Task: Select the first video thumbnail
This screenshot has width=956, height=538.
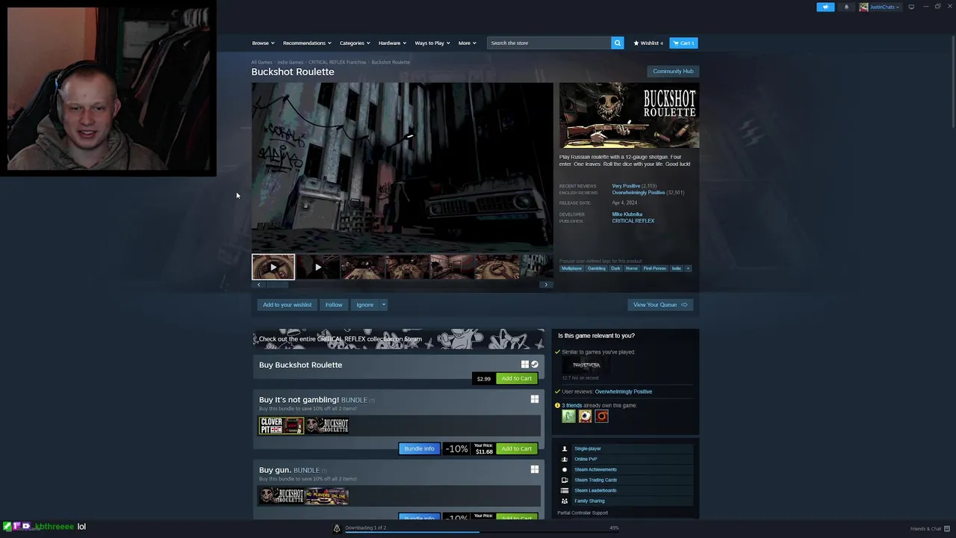Action: point(273,267)
